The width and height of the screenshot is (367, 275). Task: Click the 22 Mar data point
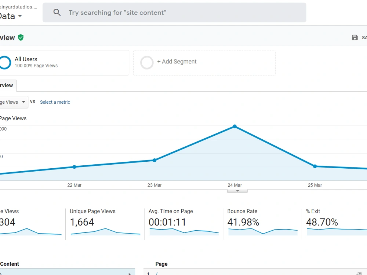click(75, 167)
